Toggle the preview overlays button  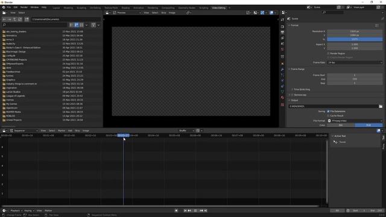point(271,13)
